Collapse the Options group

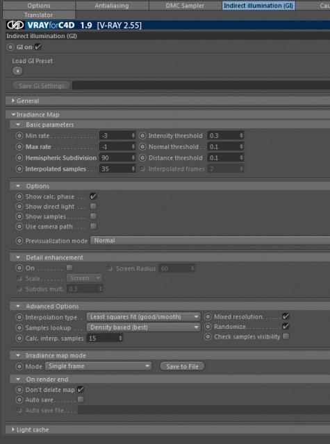tap(18, 186)
